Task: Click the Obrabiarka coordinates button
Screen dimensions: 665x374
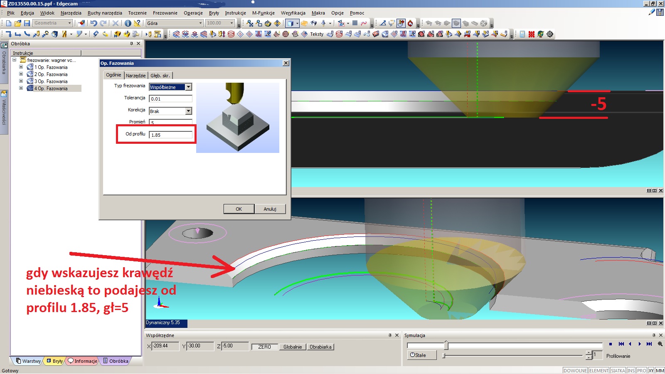Action: click(x=320, y=347)
